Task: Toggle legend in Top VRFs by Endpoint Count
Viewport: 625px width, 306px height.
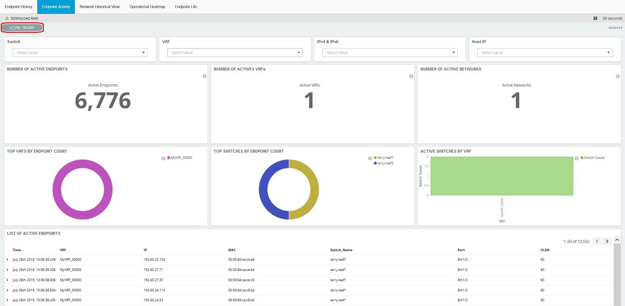Action: pyautogui.click(x=163, y=158)
